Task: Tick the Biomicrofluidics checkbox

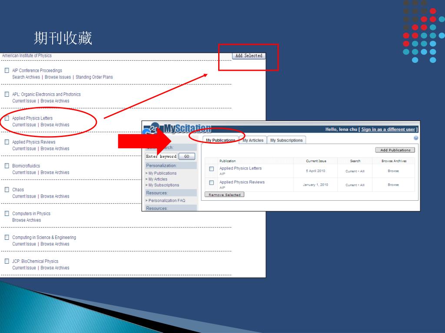Action: coord(7,166)
